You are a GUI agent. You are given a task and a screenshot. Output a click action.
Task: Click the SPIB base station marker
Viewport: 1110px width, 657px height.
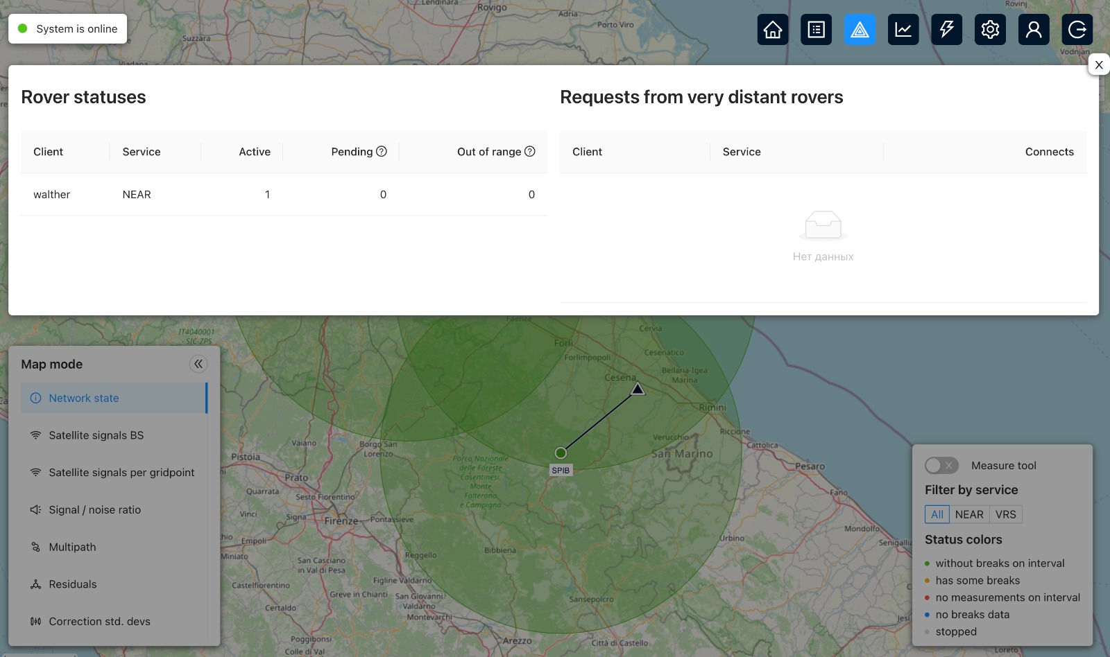pos(561,453)
